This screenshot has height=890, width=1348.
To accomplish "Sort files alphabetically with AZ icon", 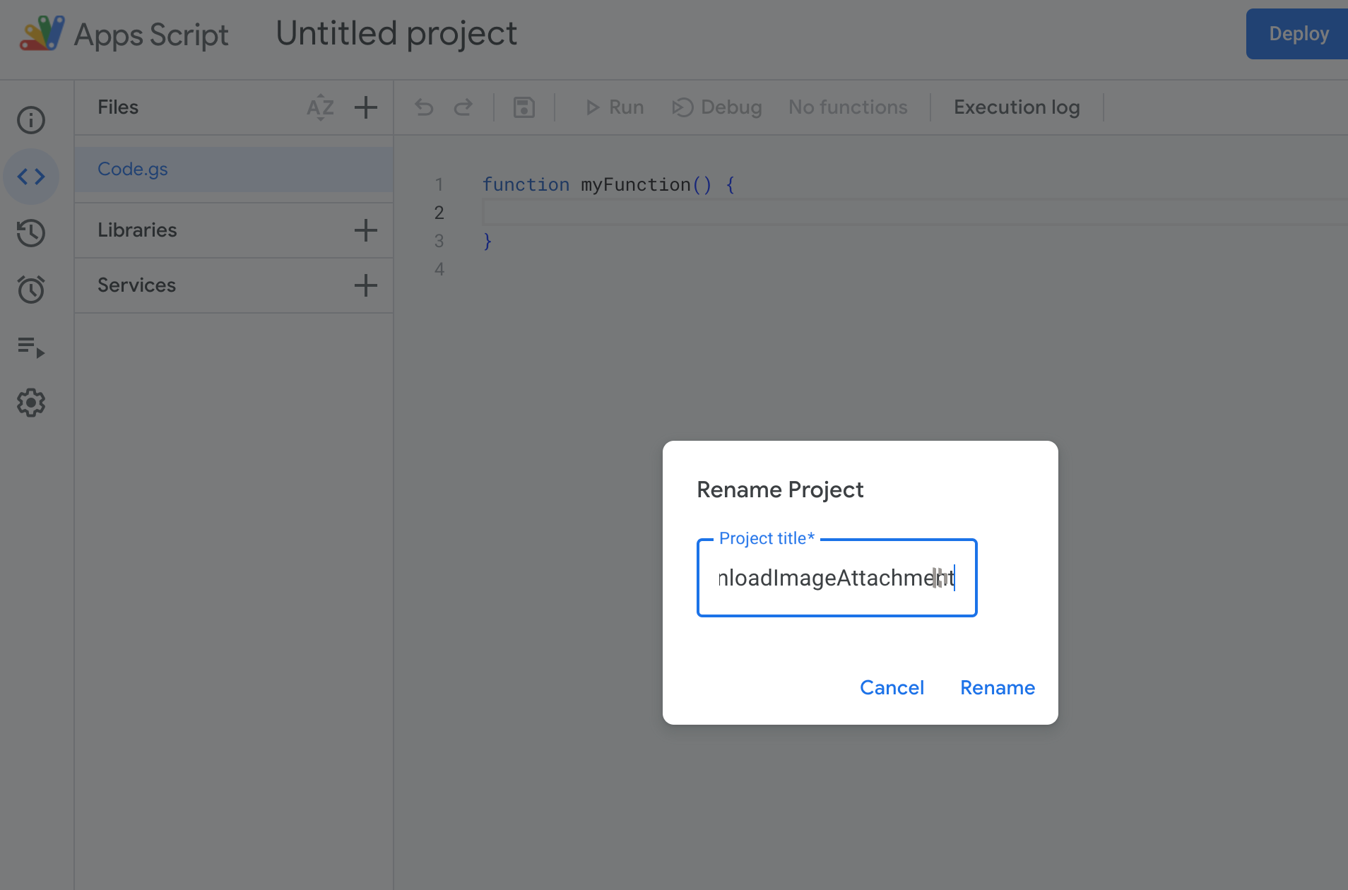I will [320, 107].
